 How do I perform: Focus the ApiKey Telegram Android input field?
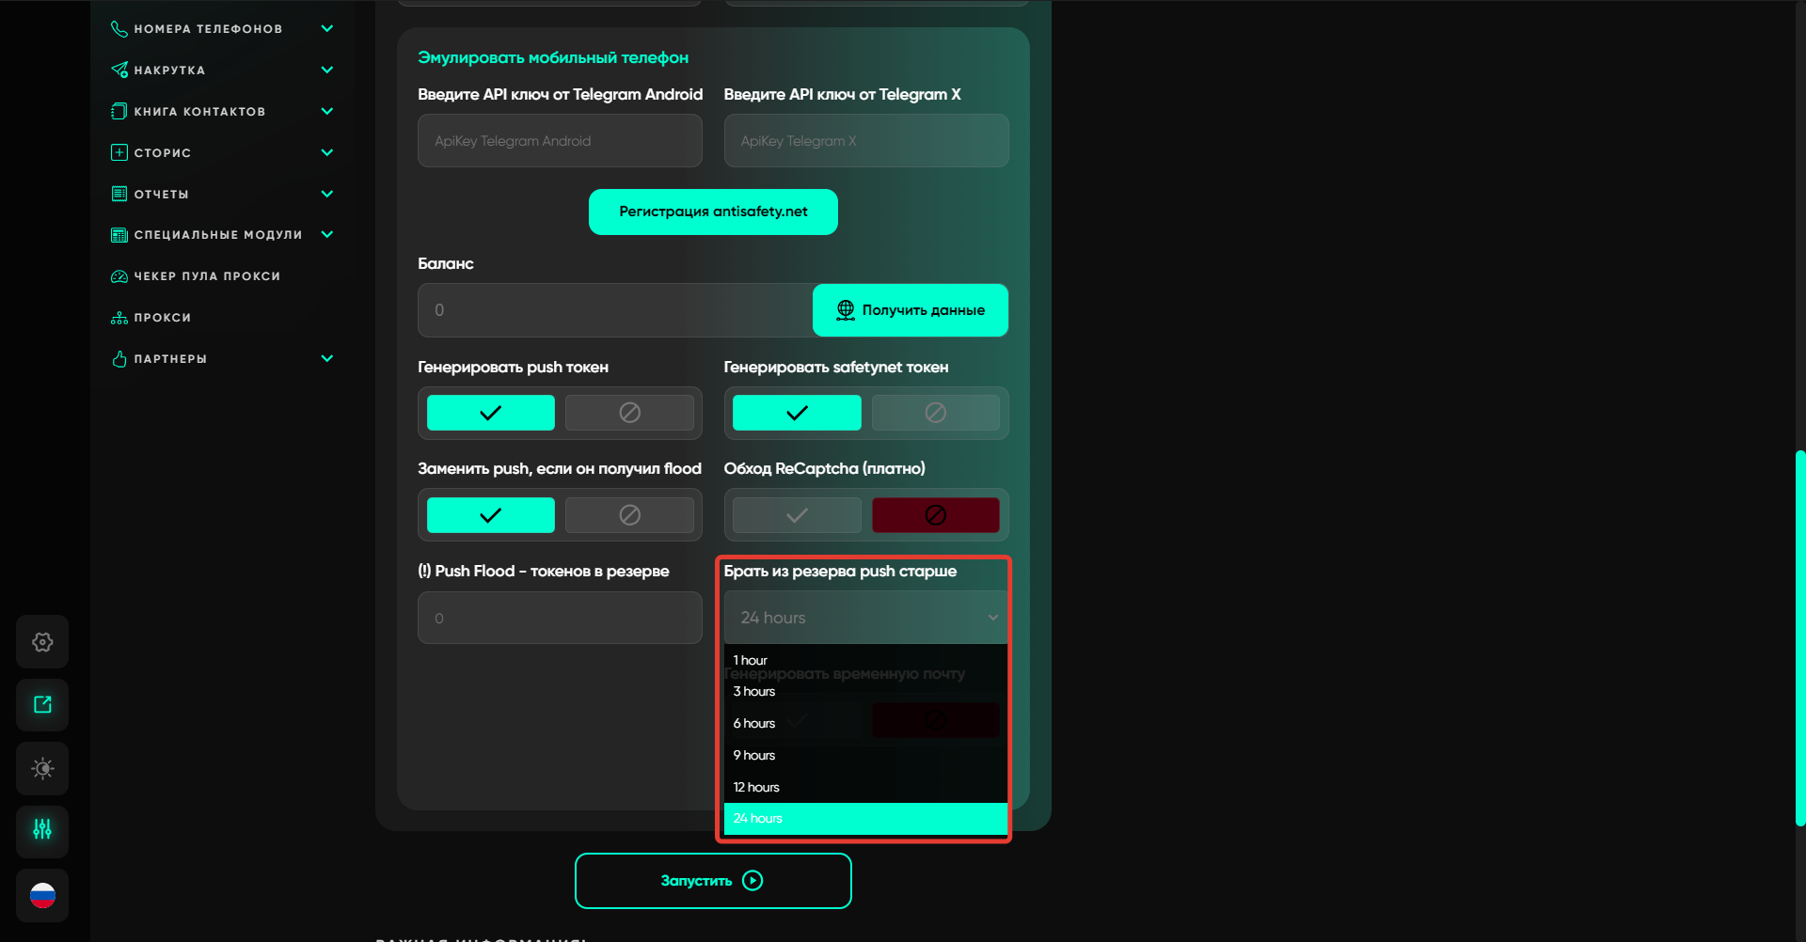(560, 141)
